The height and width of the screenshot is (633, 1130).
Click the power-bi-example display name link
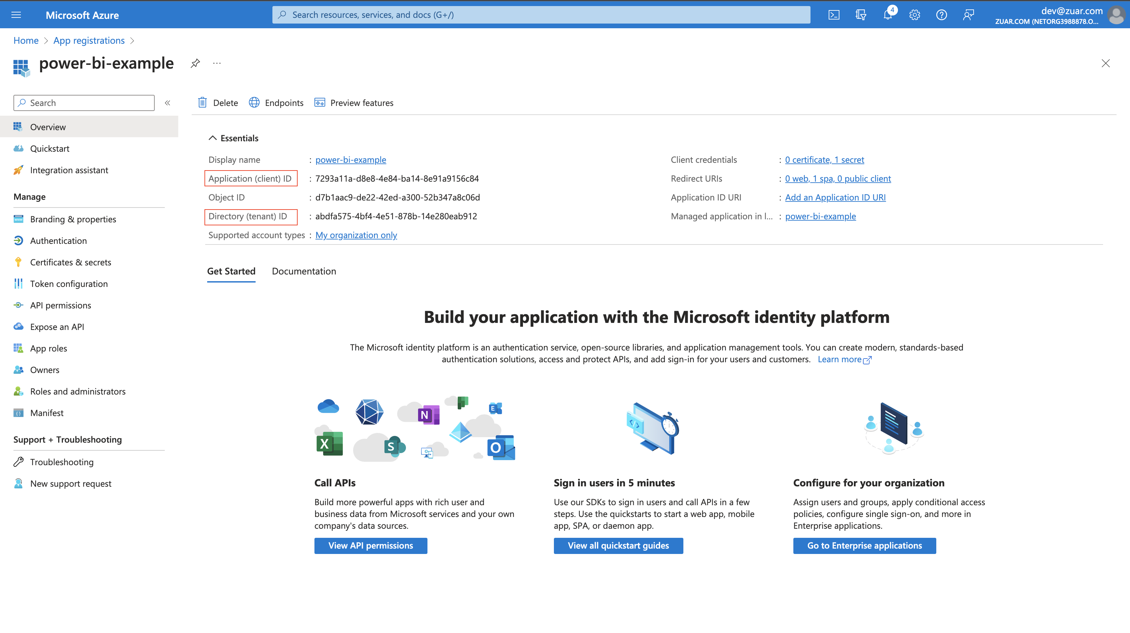coord(350,160)
